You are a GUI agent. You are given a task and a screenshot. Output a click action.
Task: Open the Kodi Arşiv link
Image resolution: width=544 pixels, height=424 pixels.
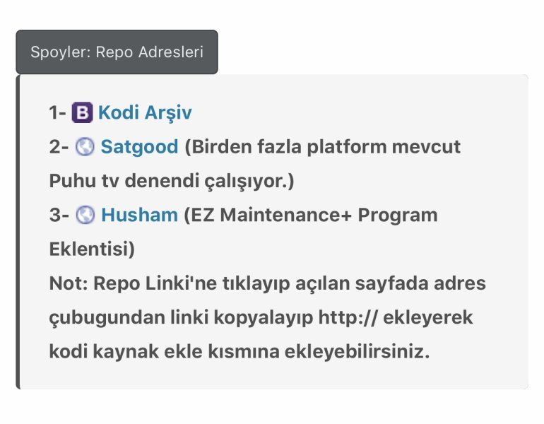pyautogui.click(x=145, y=113)
